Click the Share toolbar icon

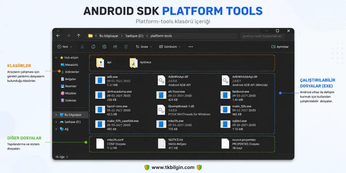point(115,47)
